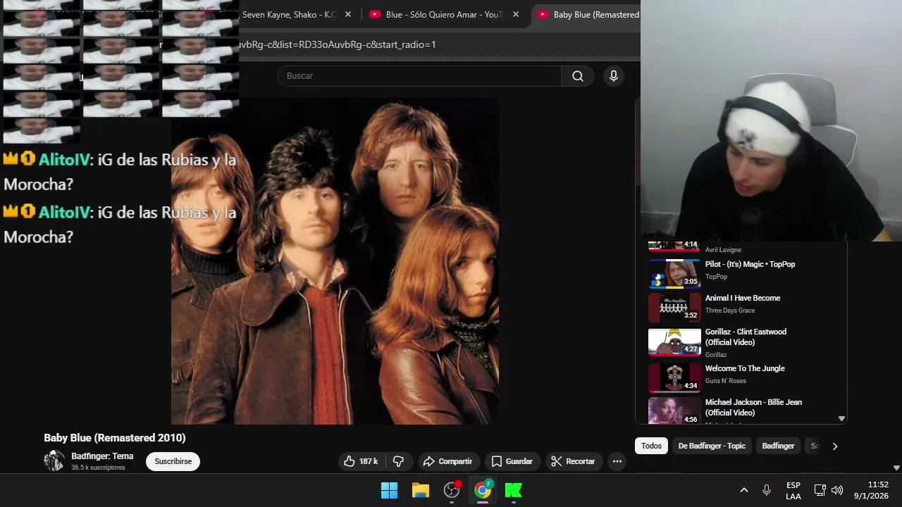This screenshot has width=902, height=507.
Task: Play Animal I Have Become
Action: [x=743, y=298]
